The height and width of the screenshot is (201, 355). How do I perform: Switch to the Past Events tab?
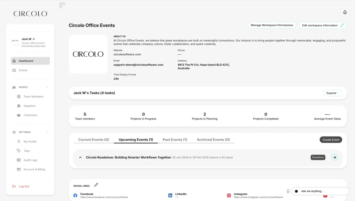point(175,140)
